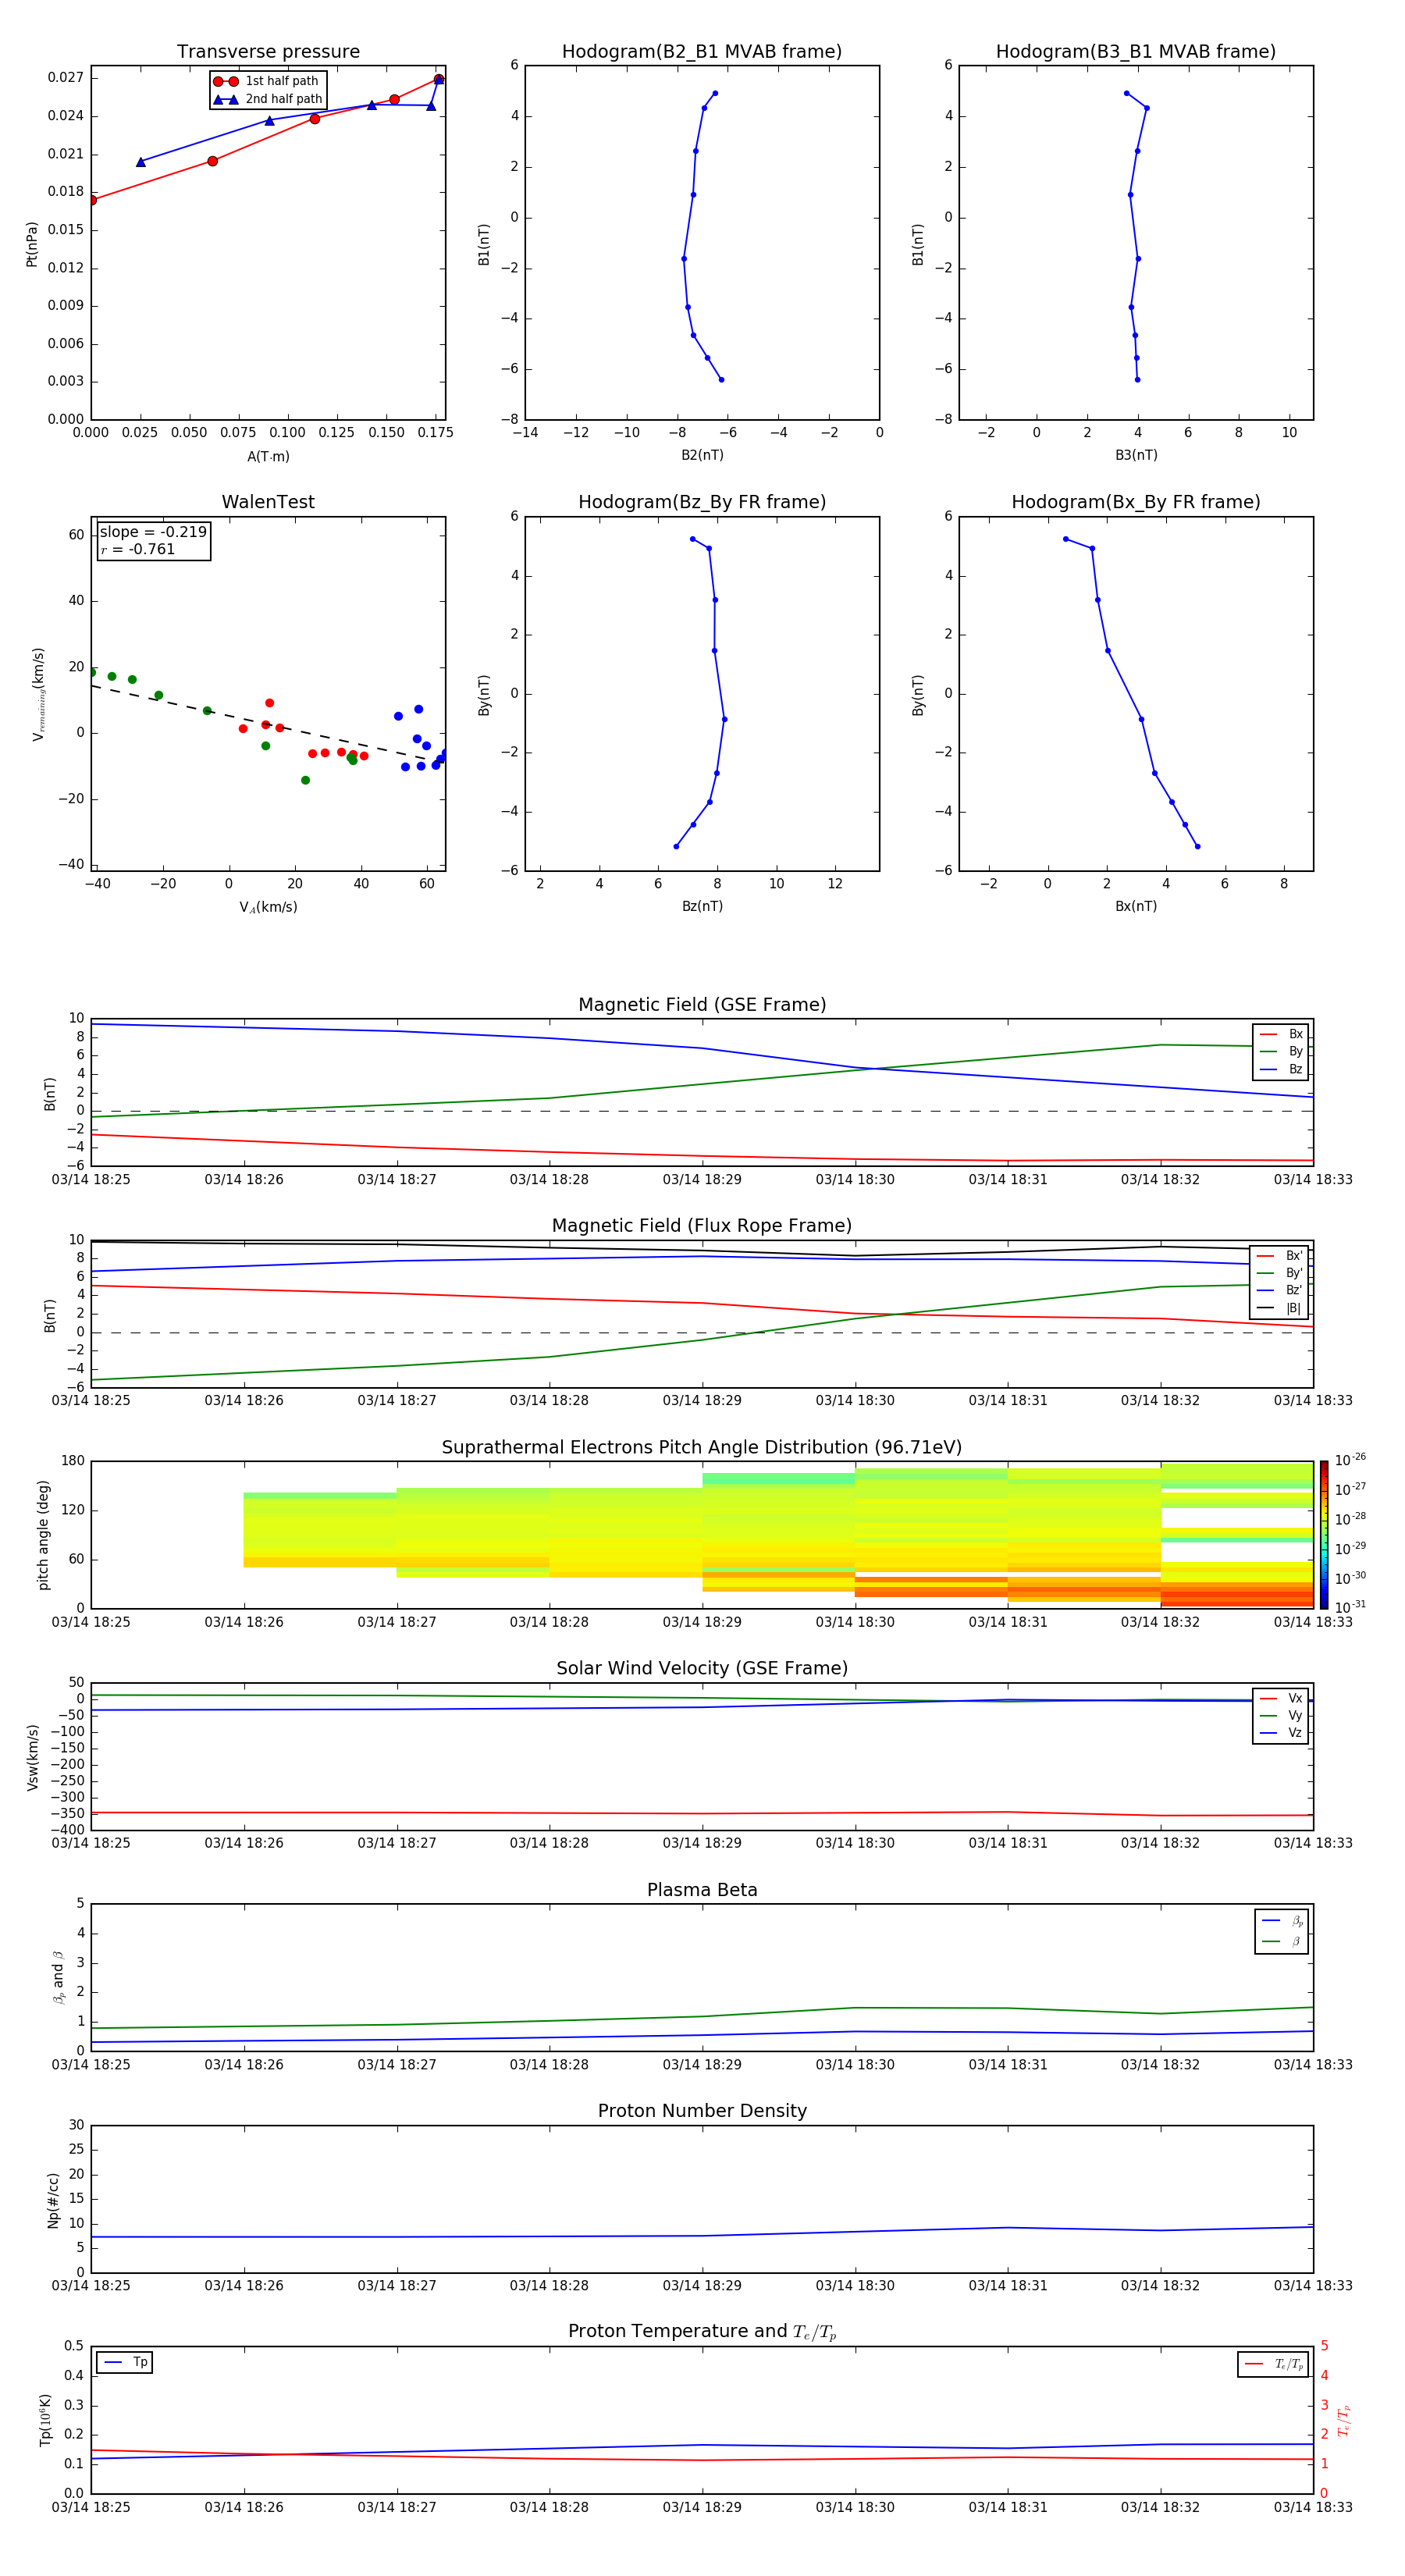This screenshot has width=1405, height=2576.
Task: Click the 'WalenTest' plot title
Action: (x=268, y=502)
